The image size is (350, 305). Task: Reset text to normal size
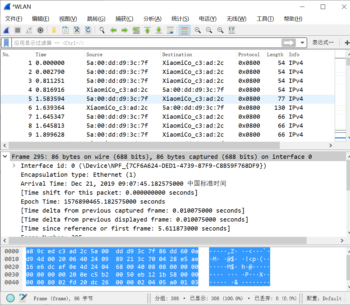click(x=220, y=30)
